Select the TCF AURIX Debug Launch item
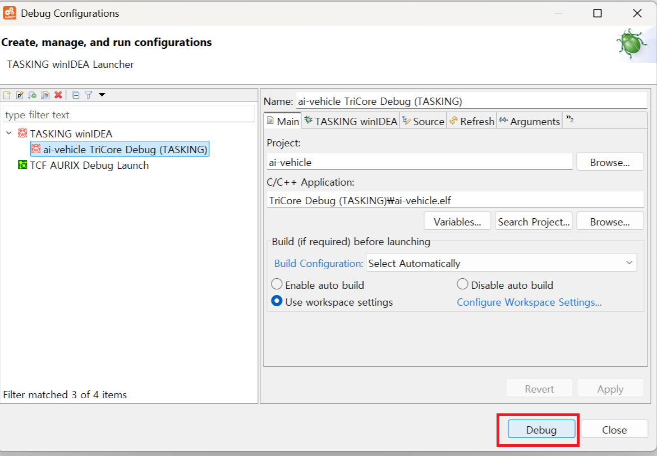Screen dimensions: 657x456 click(x=89, y=165)
